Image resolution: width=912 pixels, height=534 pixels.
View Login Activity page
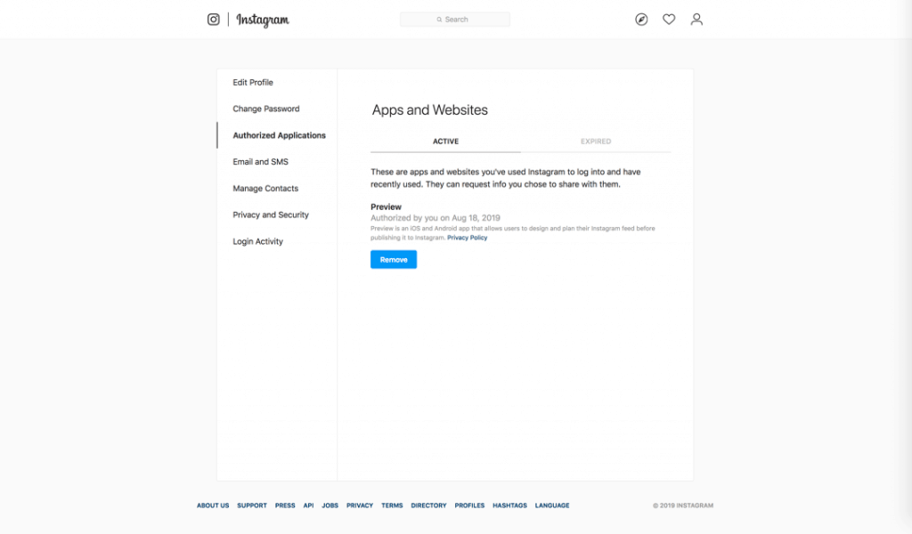(x=258, y=241)
